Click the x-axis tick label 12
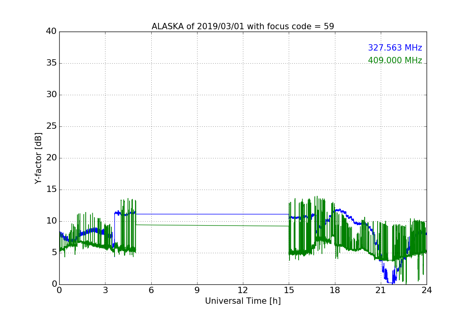 point(243,290)
